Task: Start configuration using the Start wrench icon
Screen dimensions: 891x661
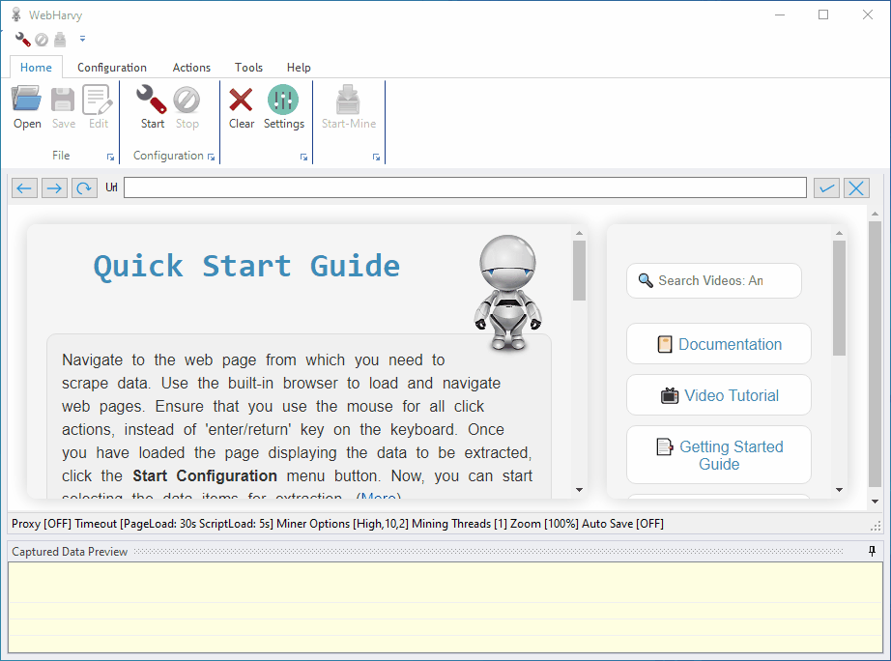Action: pyautogui.click(x=152, y=107)
